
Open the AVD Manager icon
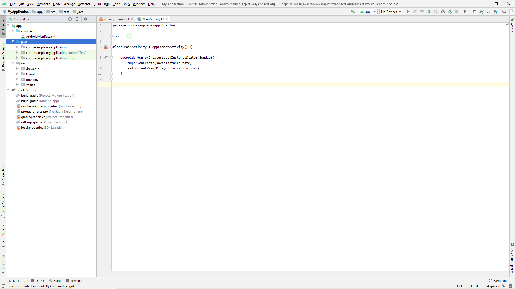pyautogui.click(x=488, y=12)
